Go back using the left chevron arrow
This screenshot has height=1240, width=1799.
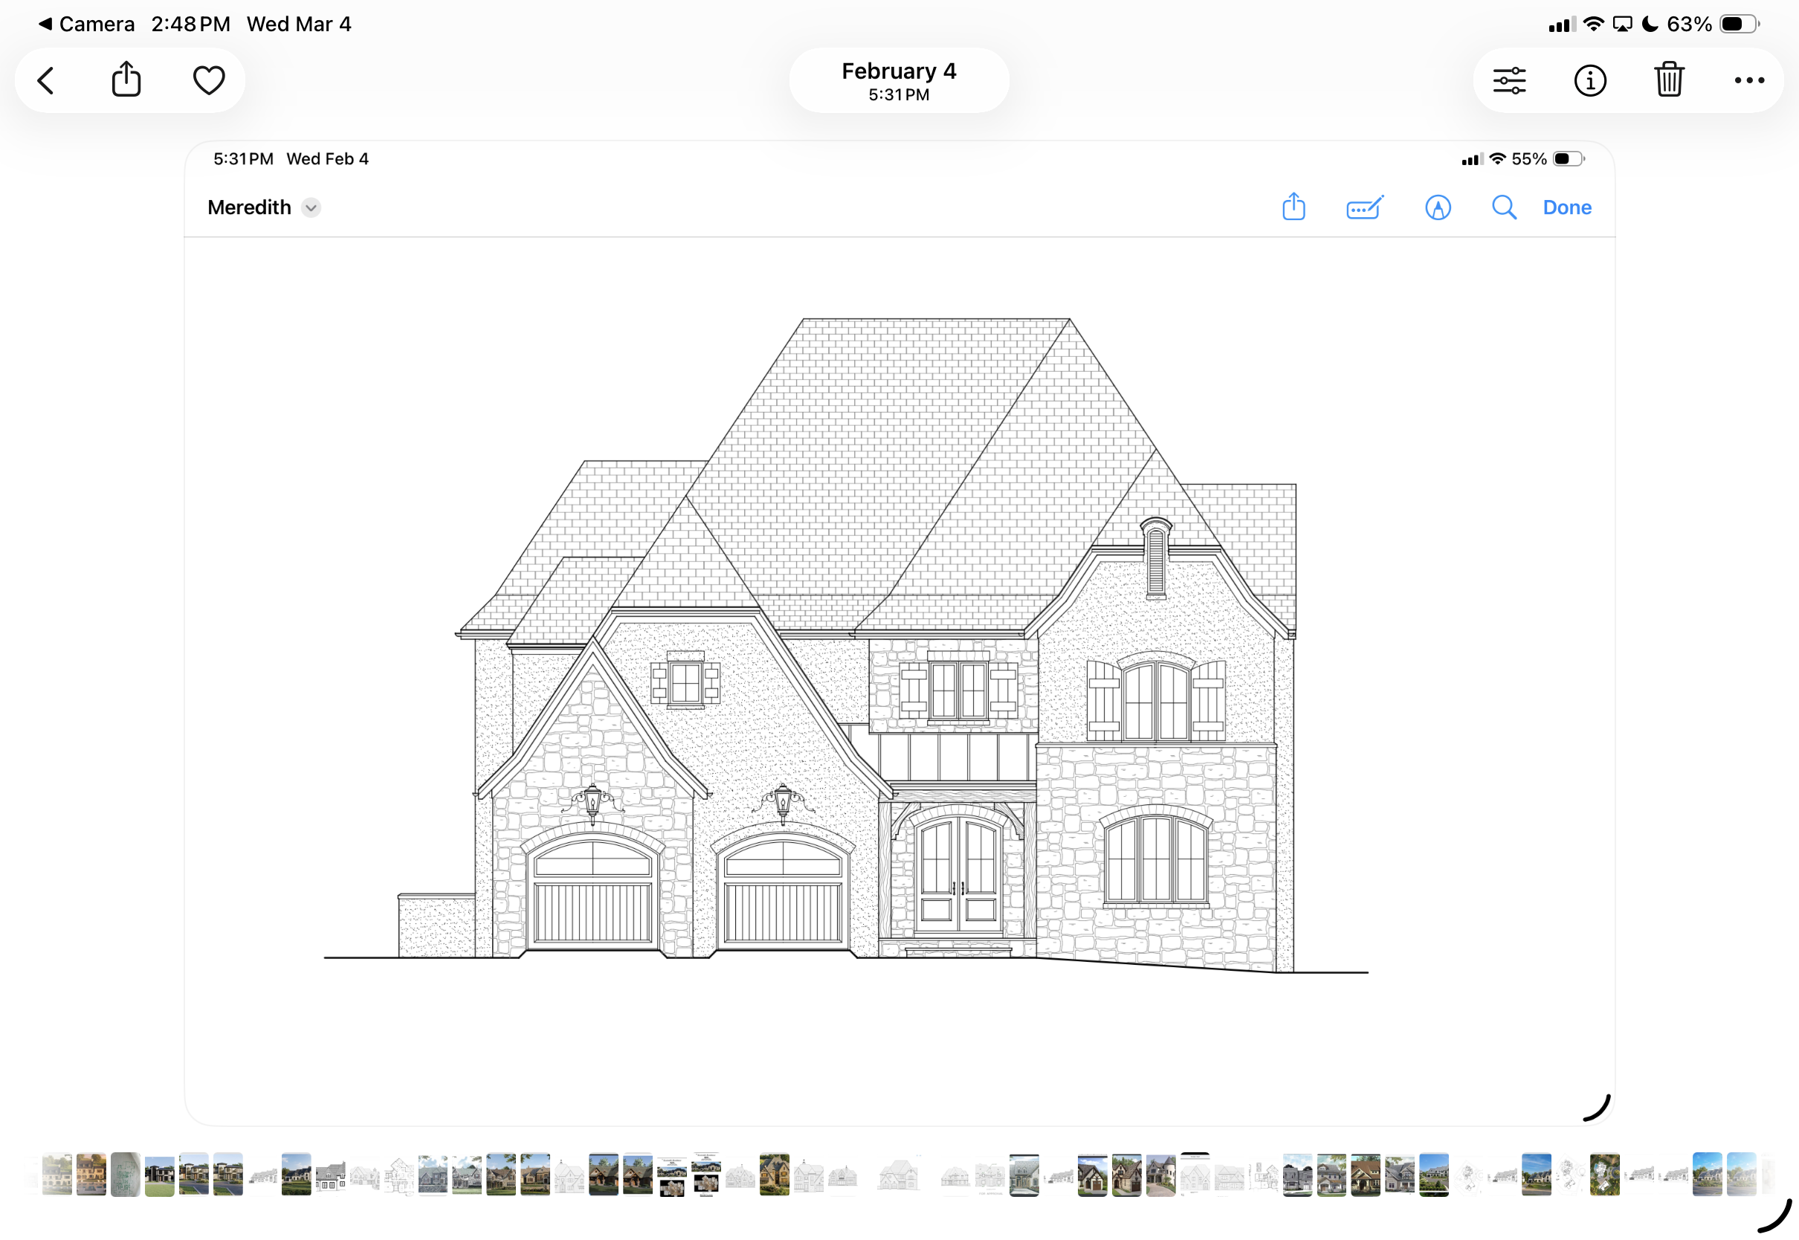coord(47,80)
